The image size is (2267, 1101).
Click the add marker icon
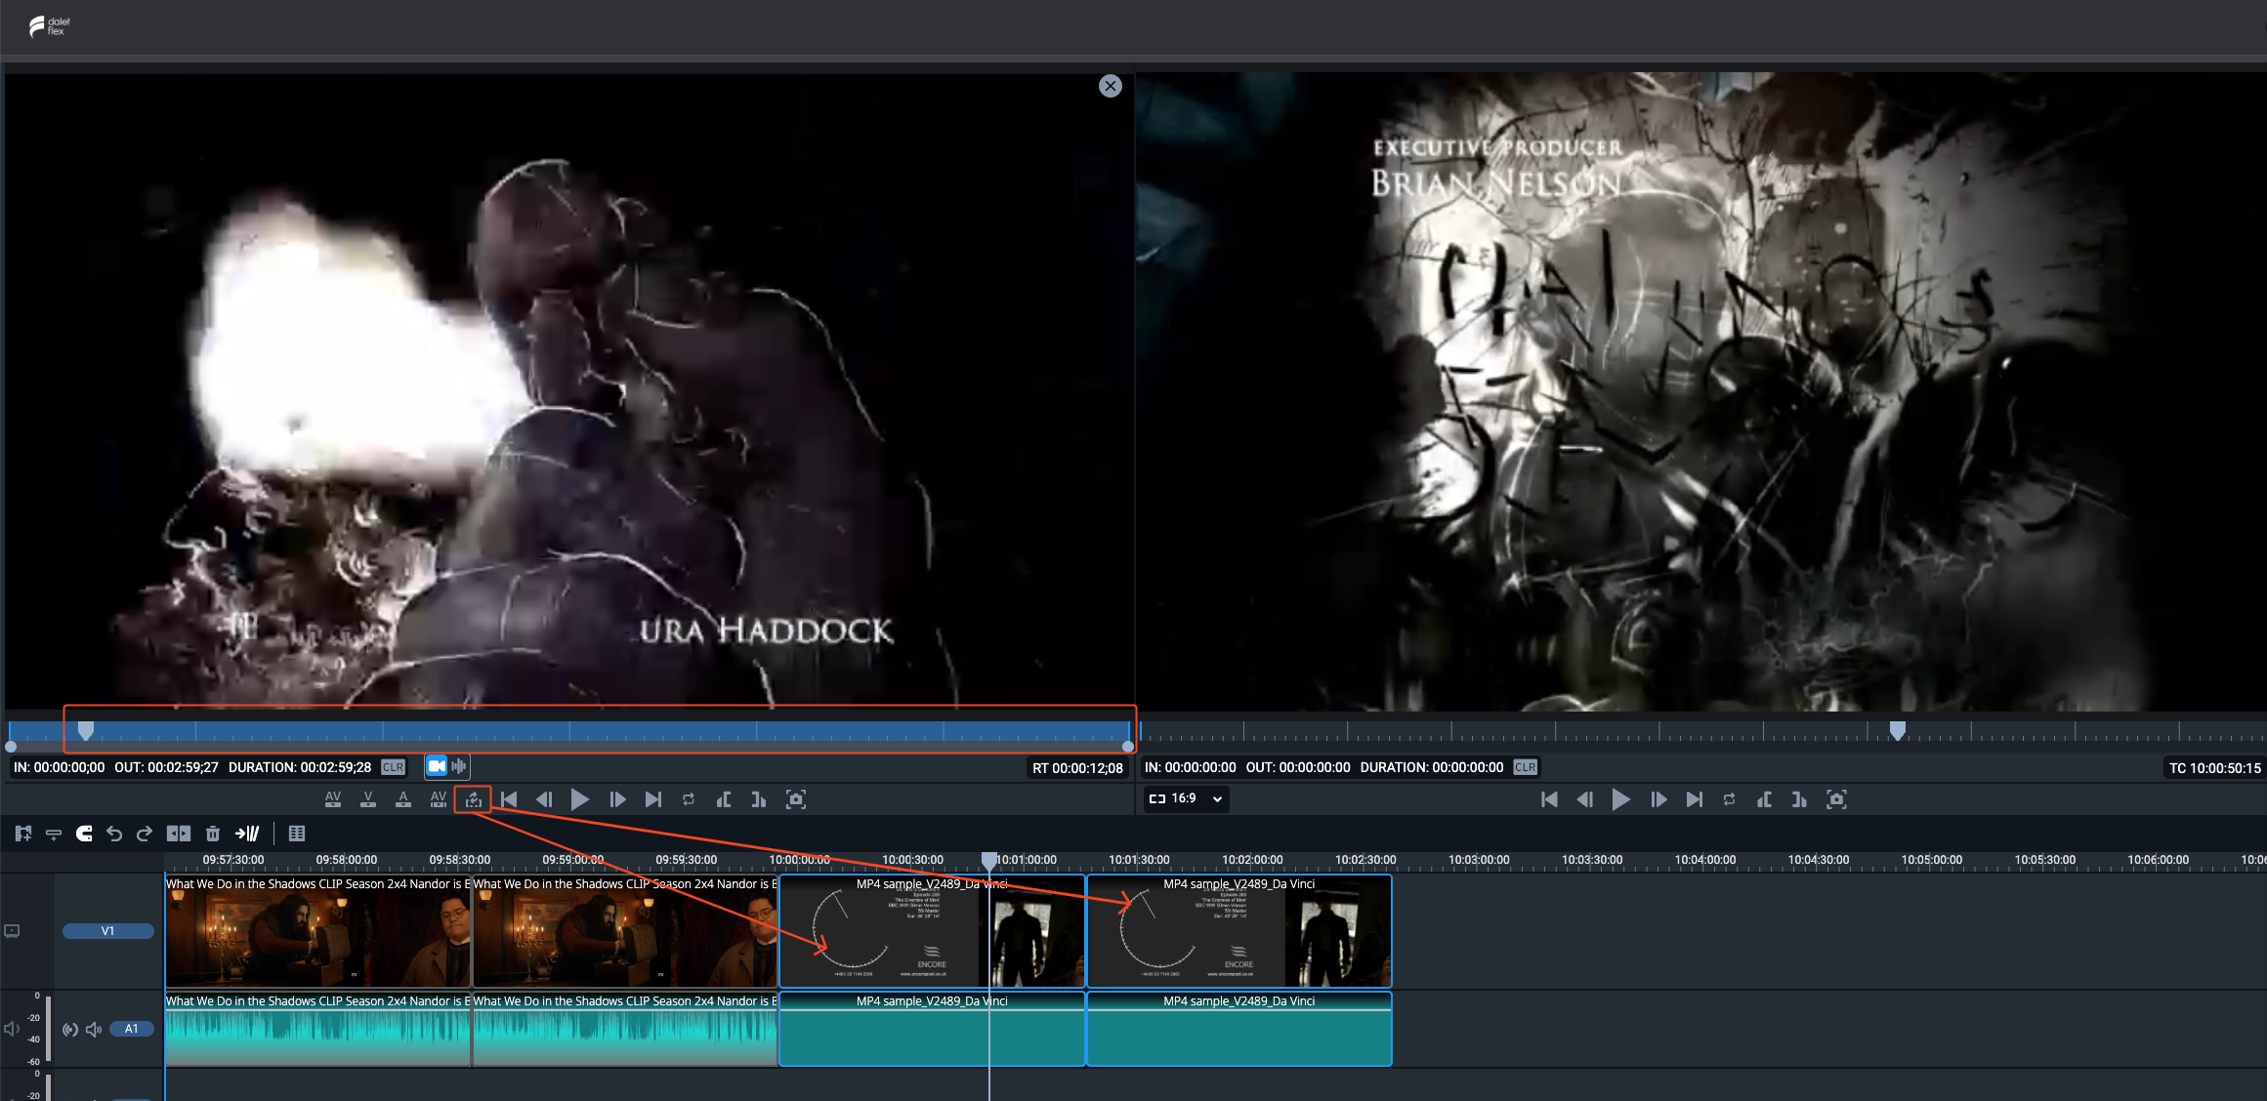click(54, 834)
